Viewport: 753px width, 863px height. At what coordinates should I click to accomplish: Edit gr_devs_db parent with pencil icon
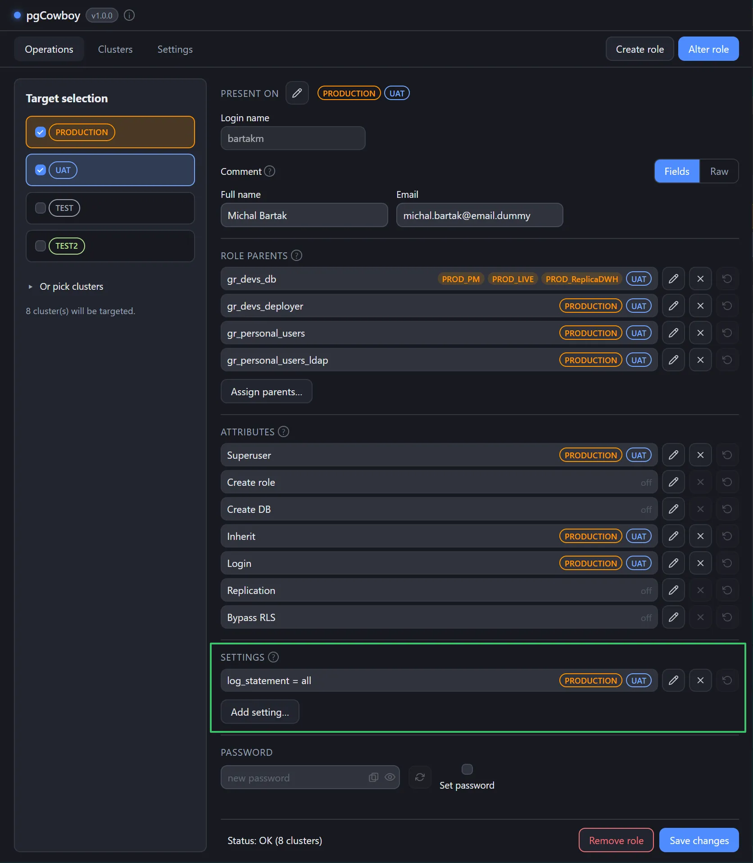(673, 279)
